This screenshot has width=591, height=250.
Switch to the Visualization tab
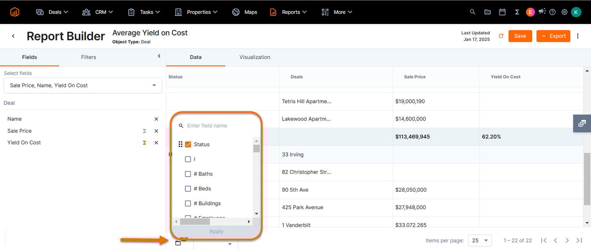(x=254, y=57)
